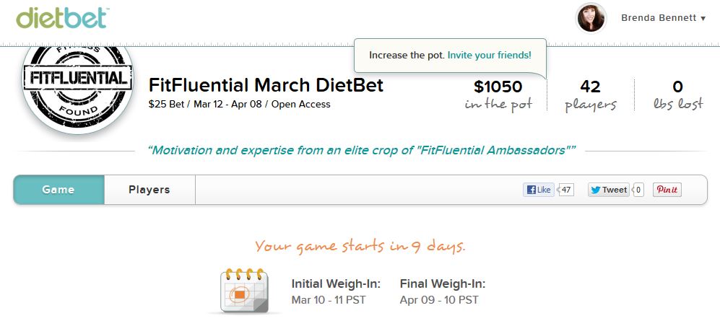
Task: Click the Final Weigh-In dates
Action: pos(438,299)
